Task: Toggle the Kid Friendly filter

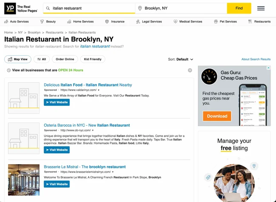Action: (93, 59)
